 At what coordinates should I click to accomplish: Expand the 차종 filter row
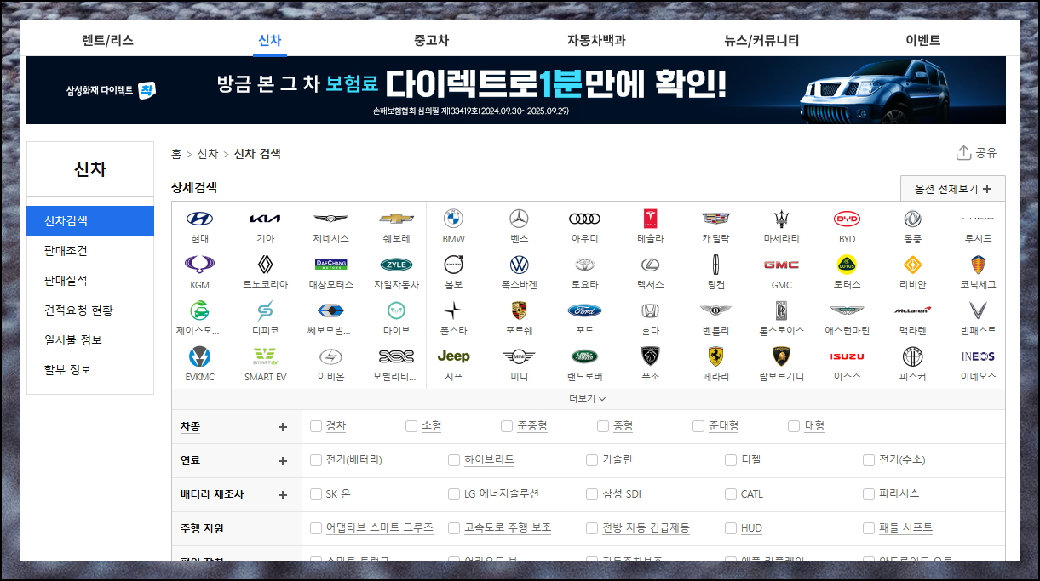point(283,426)
